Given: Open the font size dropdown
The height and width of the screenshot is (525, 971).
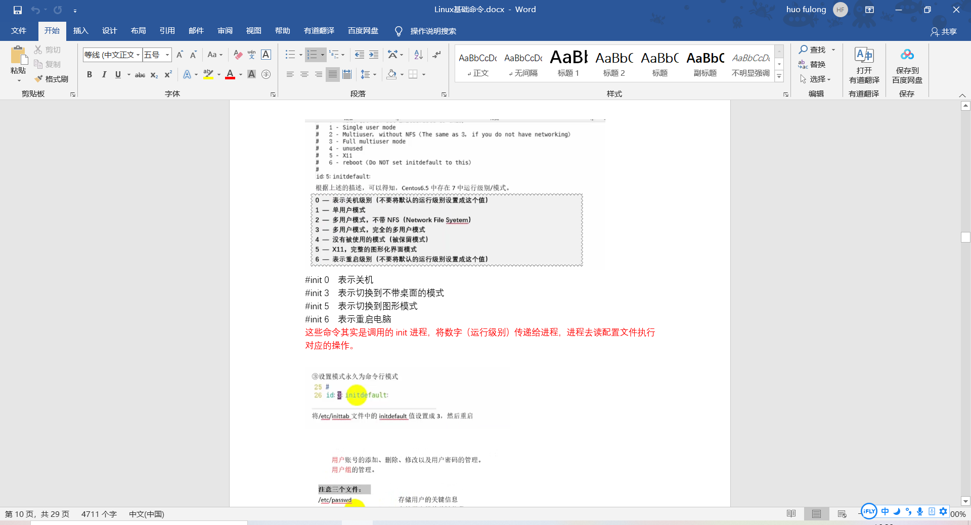Looking at the screenshot, I should tap(167, 55).
